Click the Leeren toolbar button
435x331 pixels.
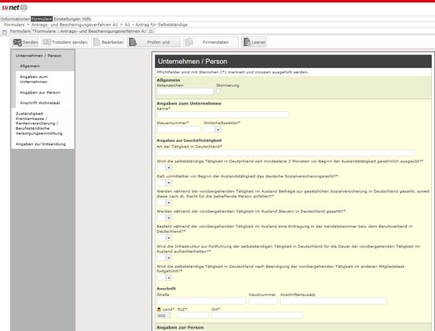coord(254,43)
